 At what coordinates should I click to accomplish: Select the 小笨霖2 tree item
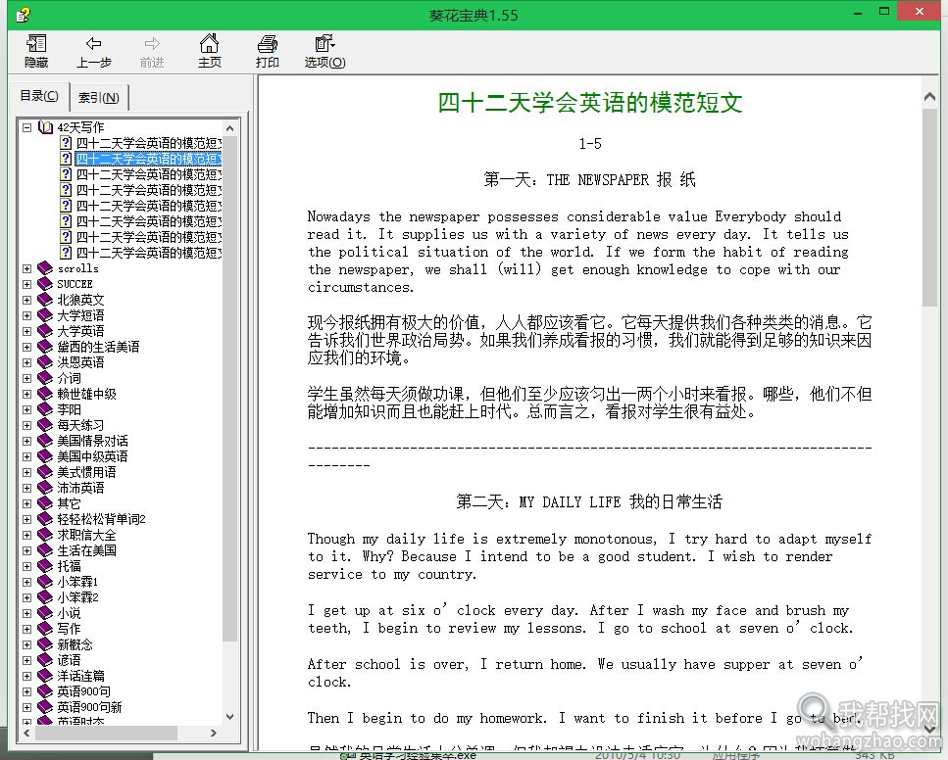pyautogui.click(x=77, y=597)
